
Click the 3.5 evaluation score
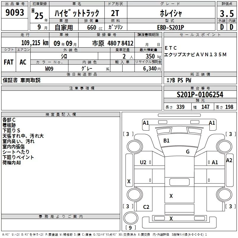pos(227,13)
